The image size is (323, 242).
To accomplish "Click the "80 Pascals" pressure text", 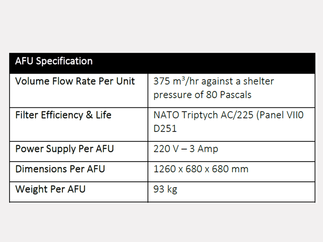I will pos(230,95).
